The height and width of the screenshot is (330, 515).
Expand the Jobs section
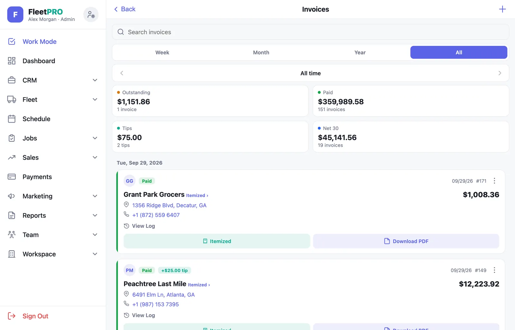95,138
